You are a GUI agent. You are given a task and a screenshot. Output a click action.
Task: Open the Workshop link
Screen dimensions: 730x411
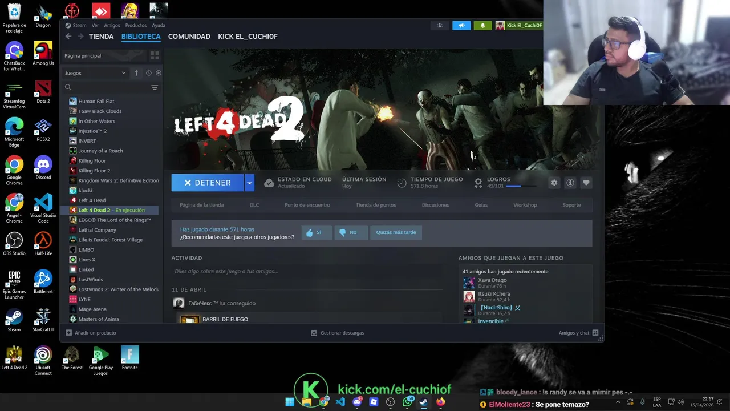[525, 205]
